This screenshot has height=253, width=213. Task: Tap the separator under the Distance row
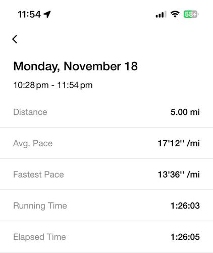coord(107,128)
